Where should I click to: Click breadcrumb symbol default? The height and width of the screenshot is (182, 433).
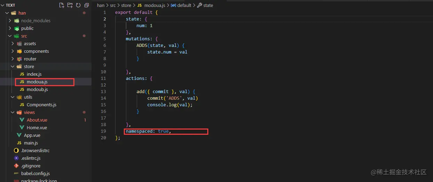184,5
